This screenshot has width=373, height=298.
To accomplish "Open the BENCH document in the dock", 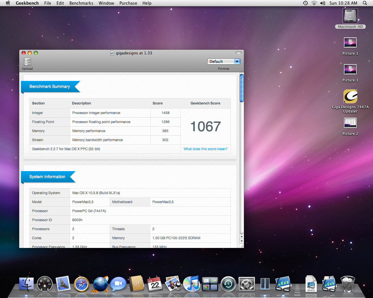I will pos(311,284).
